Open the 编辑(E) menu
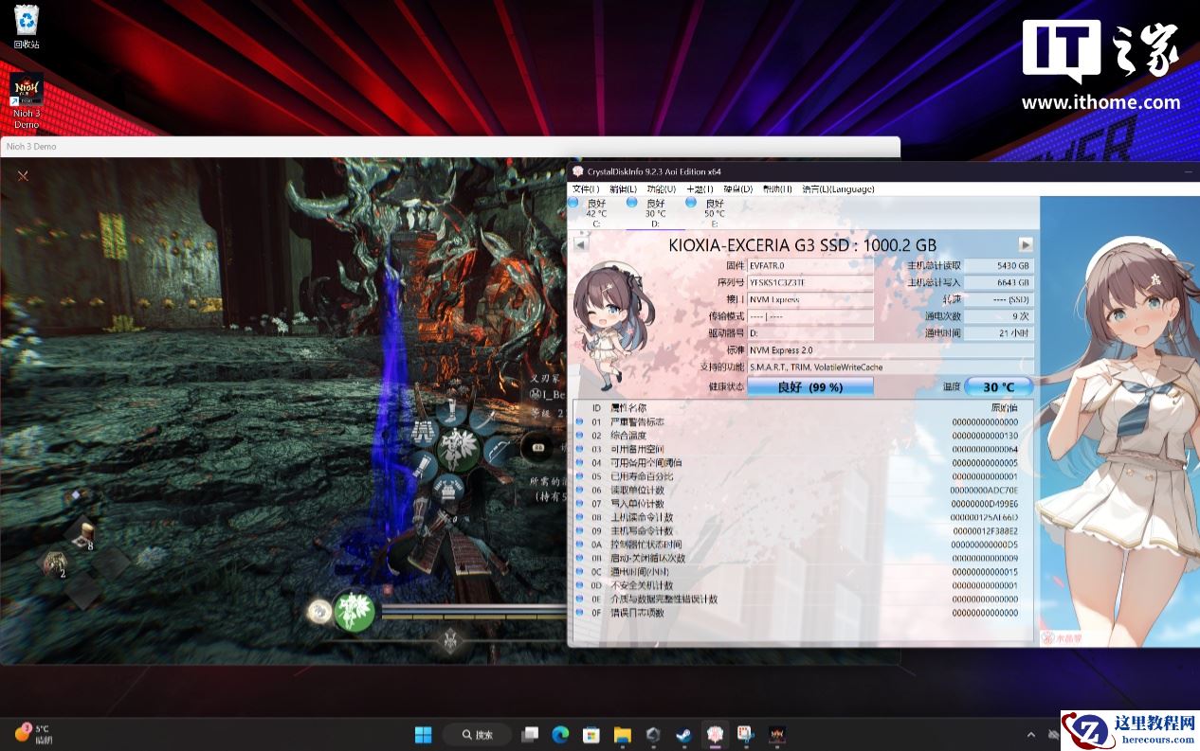Viewport: 1200px width, 751px height. (623, 189)
